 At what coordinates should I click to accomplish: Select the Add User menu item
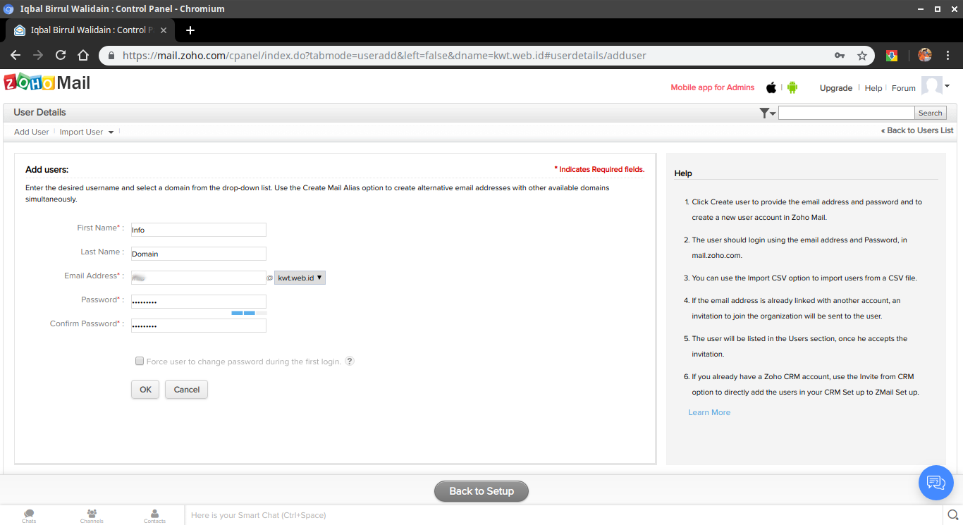click(32, 132)
